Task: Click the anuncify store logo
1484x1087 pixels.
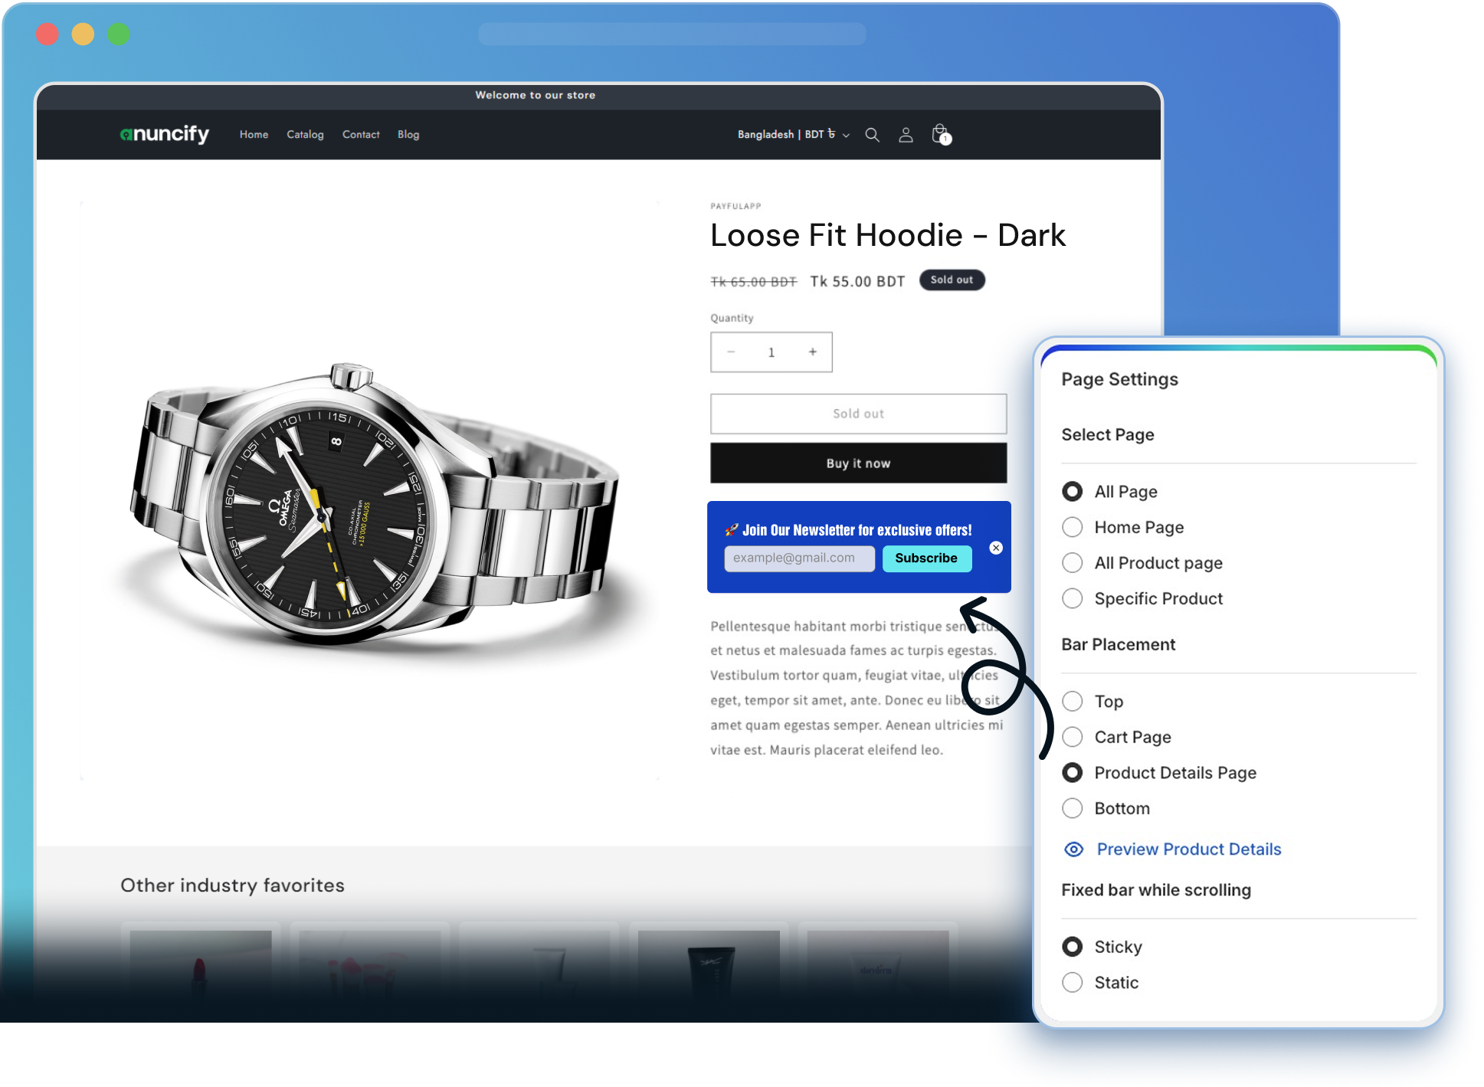Action: coord(165,134)
